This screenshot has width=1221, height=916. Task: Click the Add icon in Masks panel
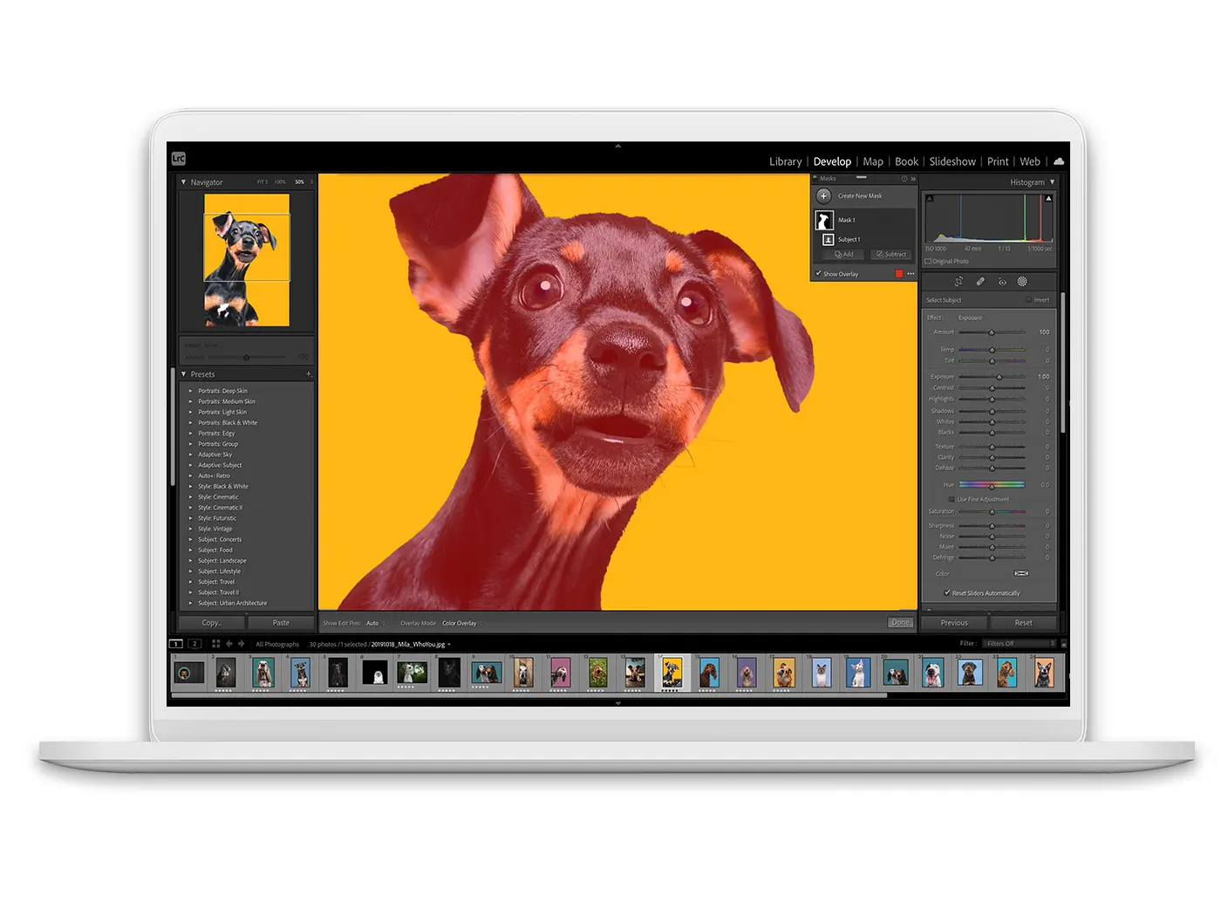[x=840, y=254]
